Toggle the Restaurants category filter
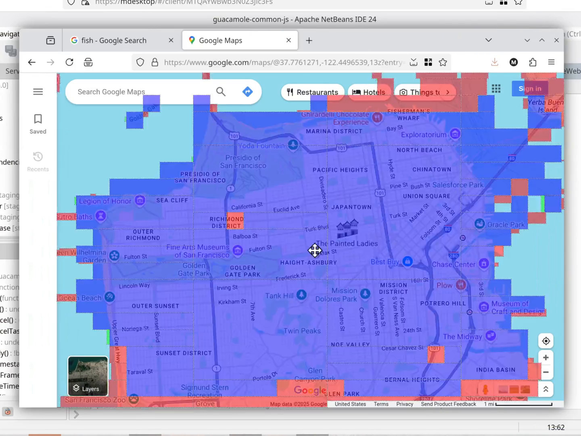The width and height of the screenshot is (581, 436). click(x=313, y=92)
